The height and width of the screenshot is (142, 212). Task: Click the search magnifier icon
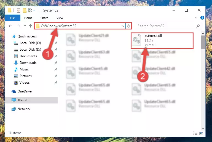[198, 26]
